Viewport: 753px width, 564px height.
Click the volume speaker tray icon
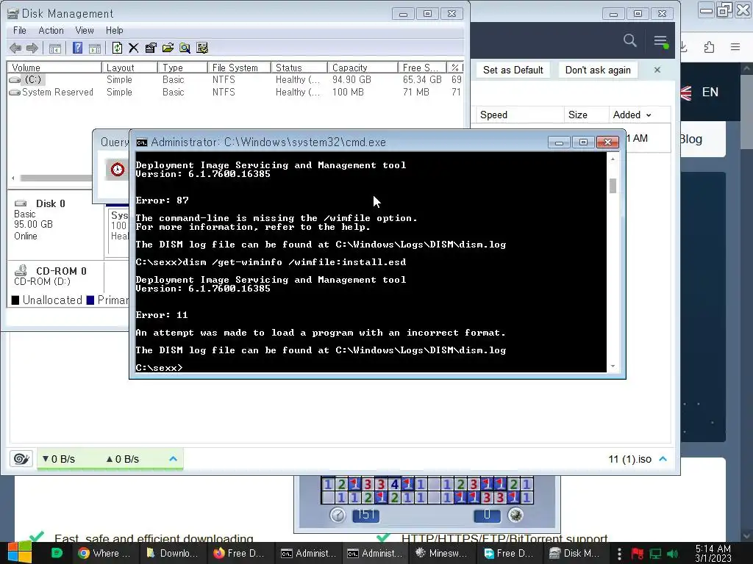click(x=673, y=554)
